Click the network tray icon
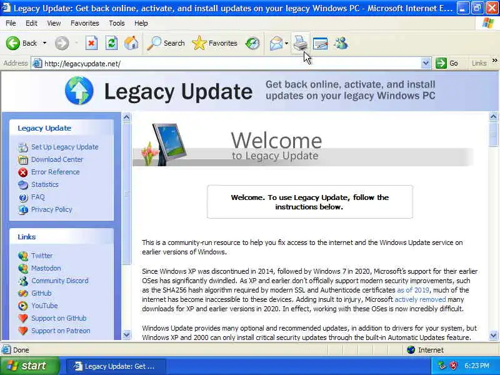Viewport: 500px width, 375px height. pyautogui.click(x=442, y=366)
